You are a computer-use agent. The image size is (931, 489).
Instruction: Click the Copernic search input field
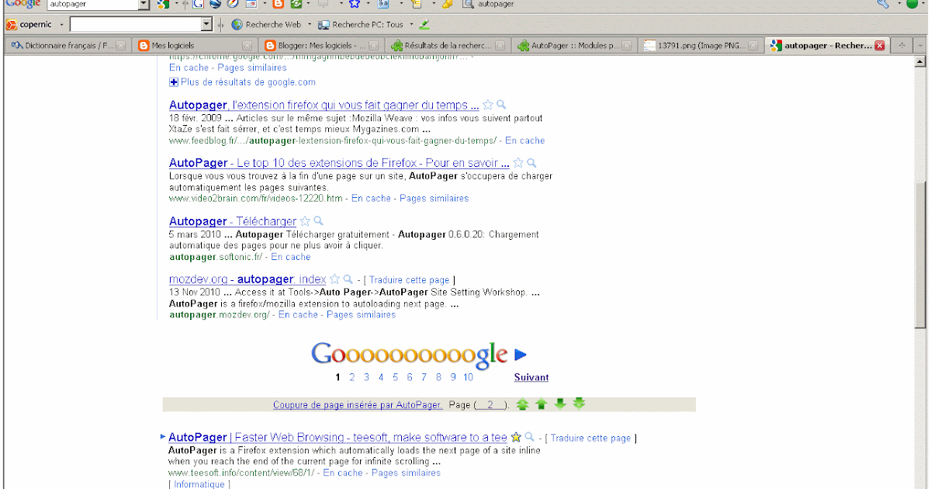(135, 25)
